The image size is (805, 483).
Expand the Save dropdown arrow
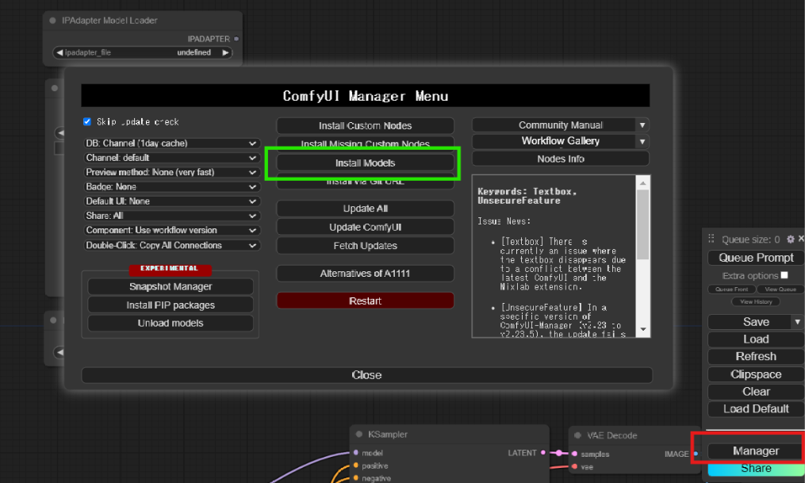tap(797, 322)
